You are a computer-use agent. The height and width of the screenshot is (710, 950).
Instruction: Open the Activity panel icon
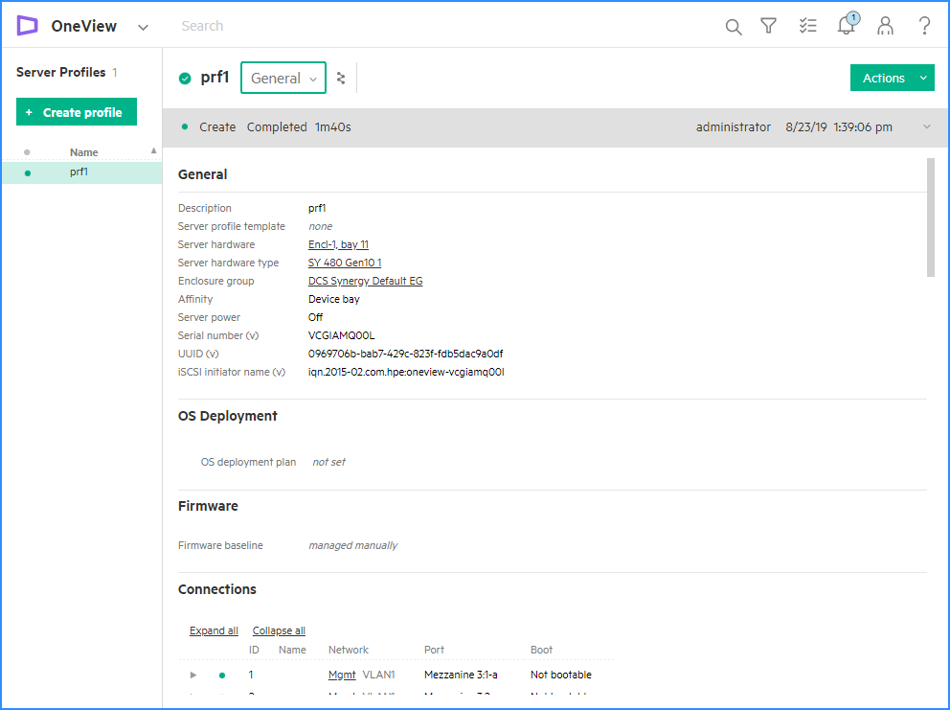point(807,26)
